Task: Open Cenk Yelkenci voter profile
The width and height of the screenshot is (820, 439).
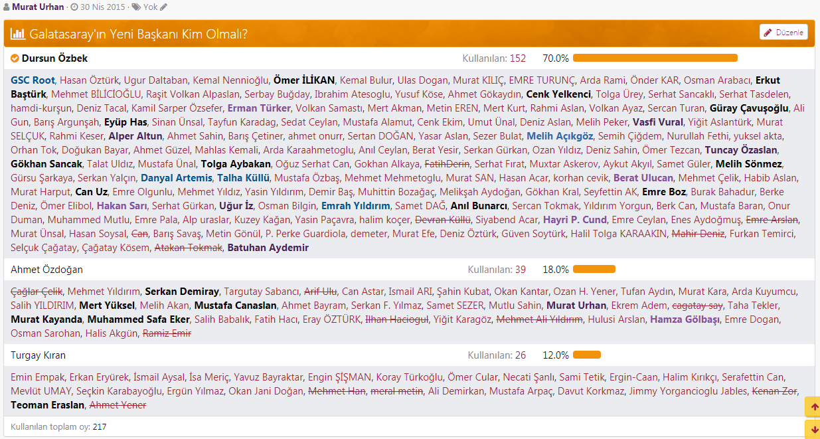Action: click(558, 94)
